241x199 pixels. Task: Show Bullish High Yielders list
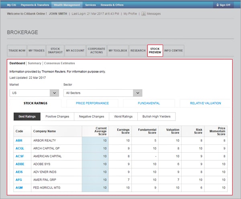tap(156, 117)
